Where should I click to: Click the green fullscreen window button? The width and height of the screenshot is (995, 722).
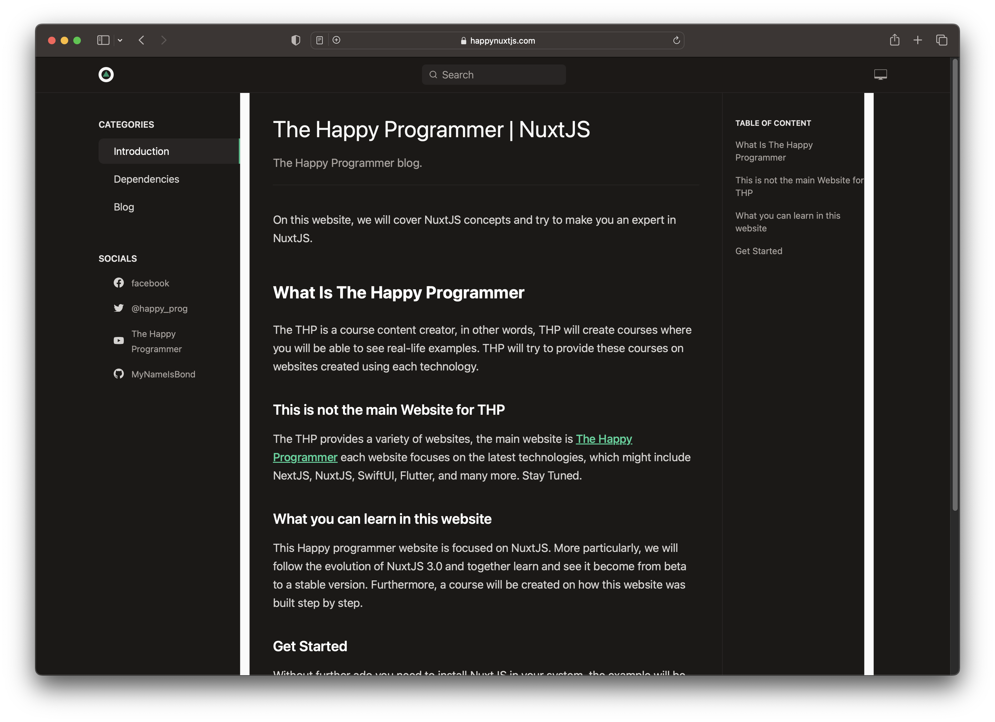click(x=77, y=40)
